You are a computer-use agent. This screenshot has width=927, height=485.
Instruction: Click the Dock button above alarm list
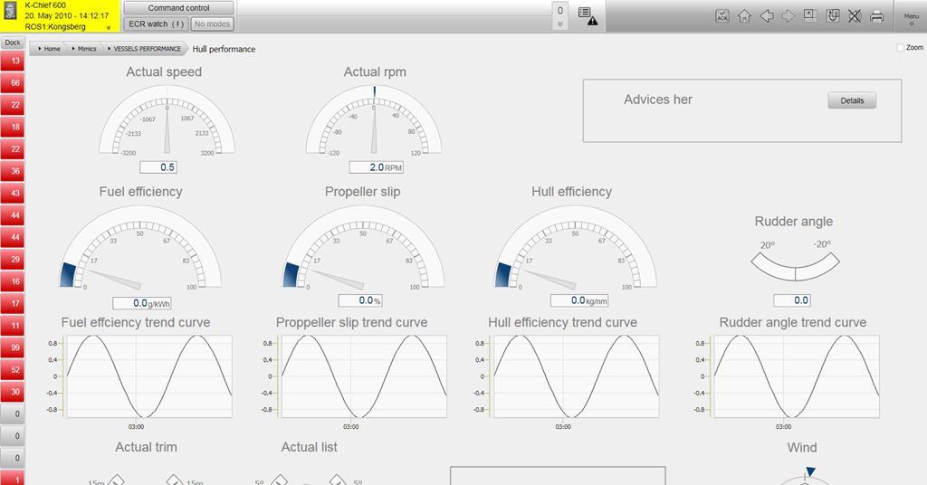pos(13,43)
